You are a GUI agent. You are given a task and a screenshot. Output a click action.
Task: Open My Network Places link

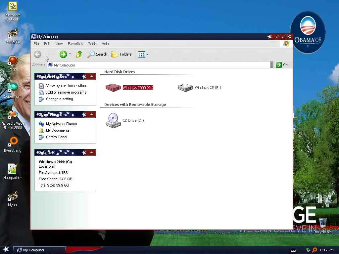pyautogui.click(x=61, y=124)
